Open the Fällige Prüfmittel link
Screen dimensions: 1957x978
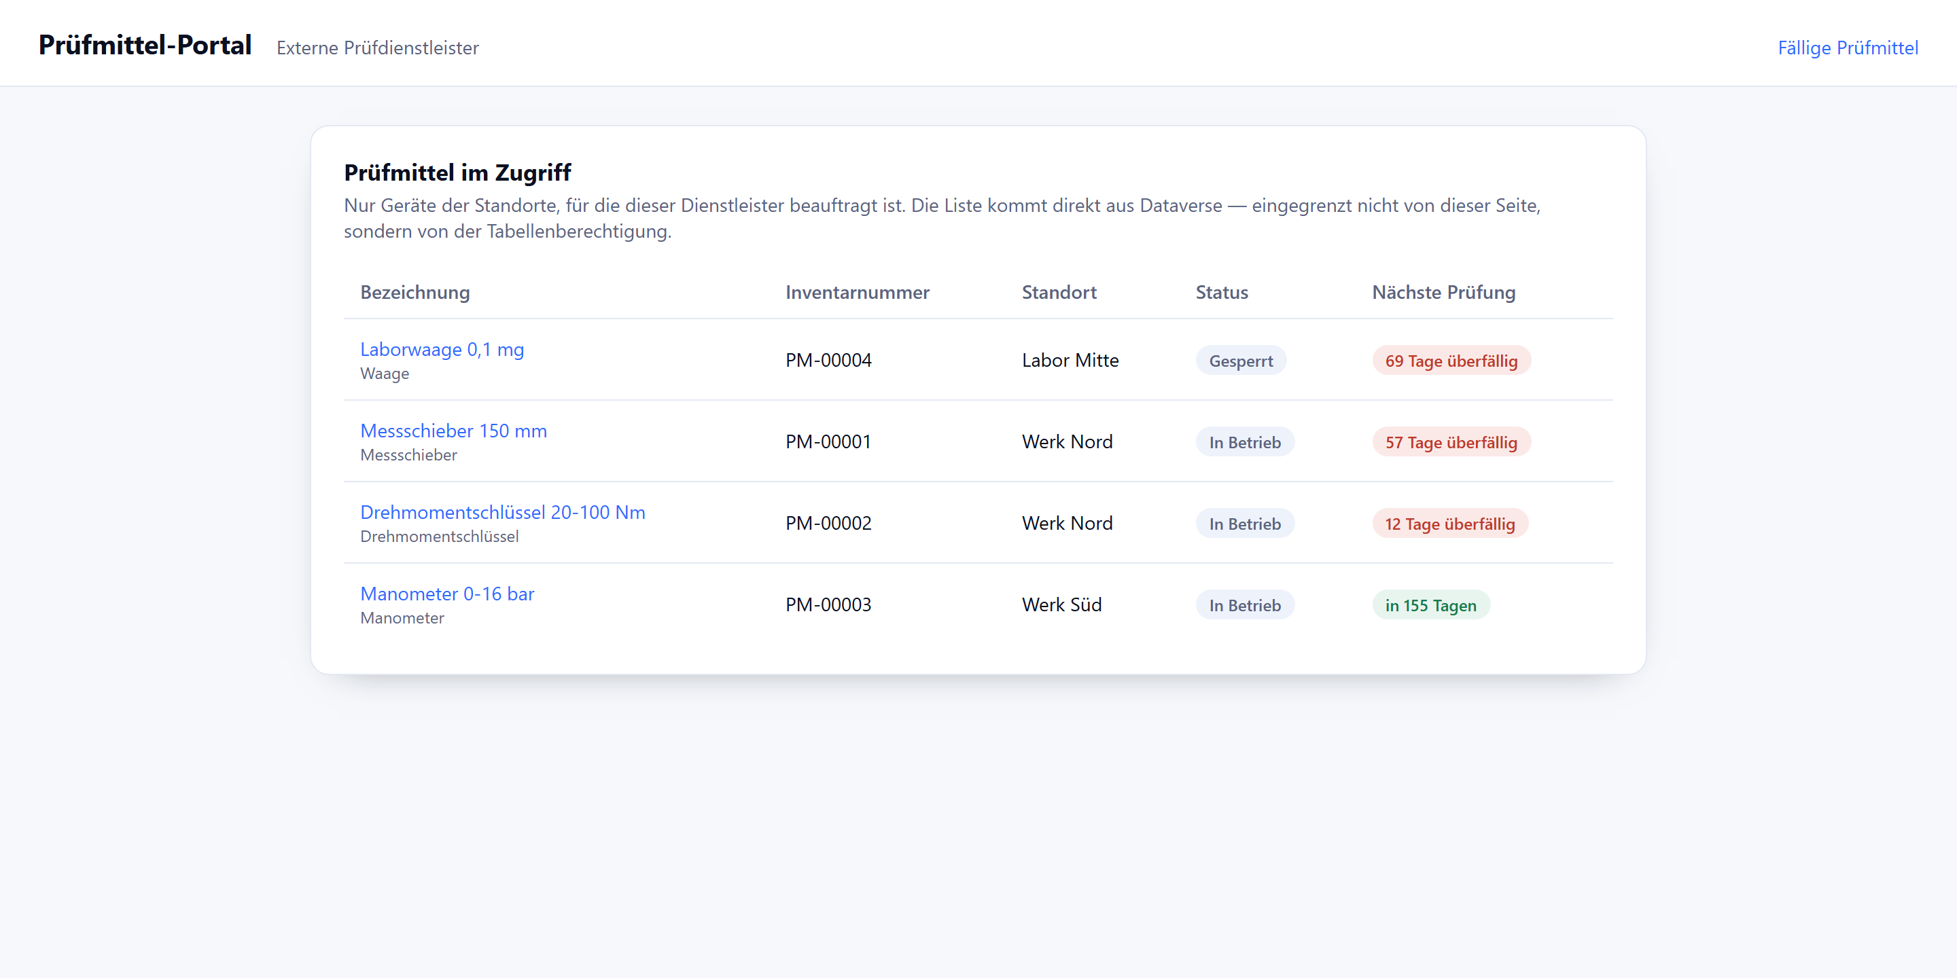[x=1848, y=48]
